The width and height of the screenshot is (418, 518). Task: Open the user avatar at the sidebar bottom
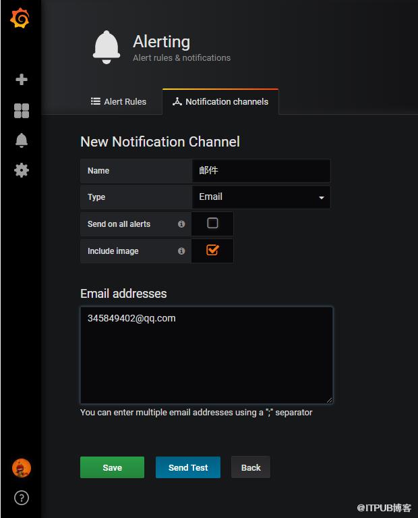[x=22, y=468]
